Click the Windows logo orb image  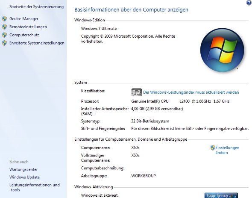tap(222, 50)
